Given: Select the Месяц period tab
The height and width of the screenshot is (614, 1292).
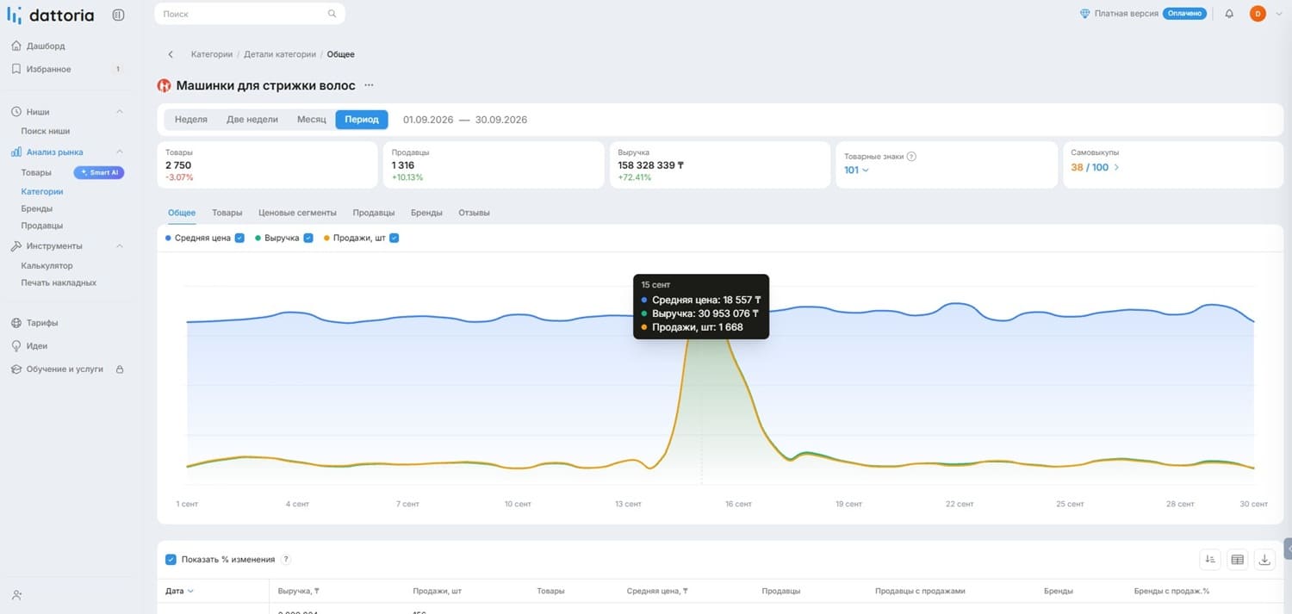Looking at the screenshot, I should [311, 120].
